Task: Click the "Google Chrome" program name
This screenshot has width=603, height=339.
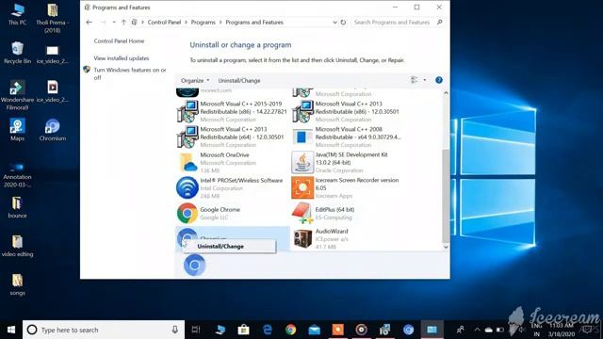Action: tap(220, 209)
